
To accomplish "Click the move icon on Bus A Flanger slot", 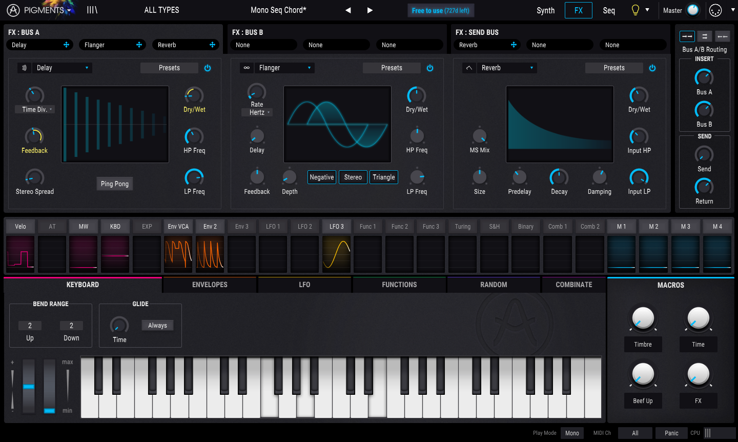I will pos(139,45).
